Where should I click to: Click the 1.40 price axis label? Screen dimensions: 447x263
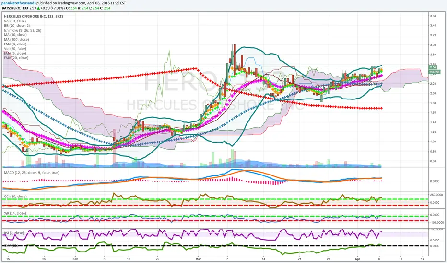[433, 122]
